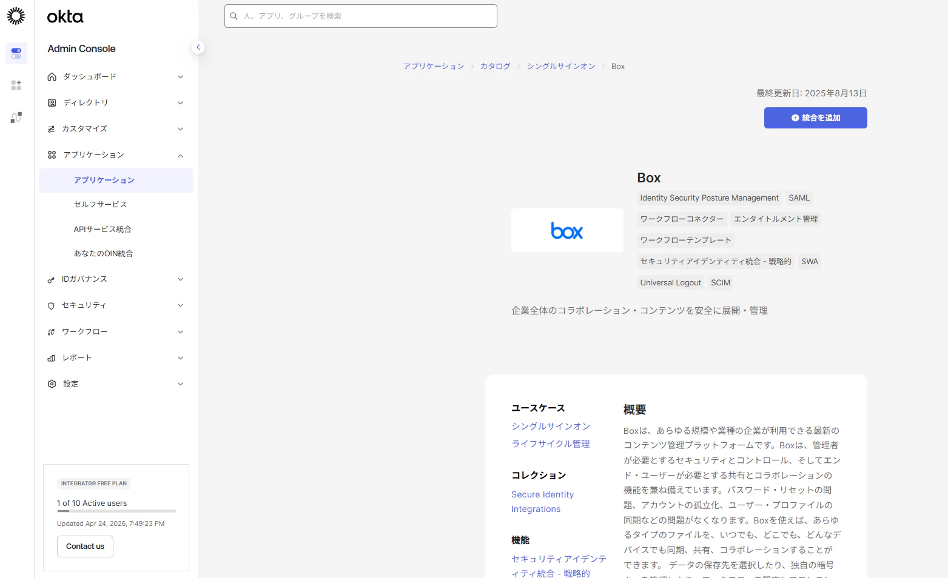Collapse the sidebar with the arrow button
Screen dimensions: 948x578
(x=198, y=47)
